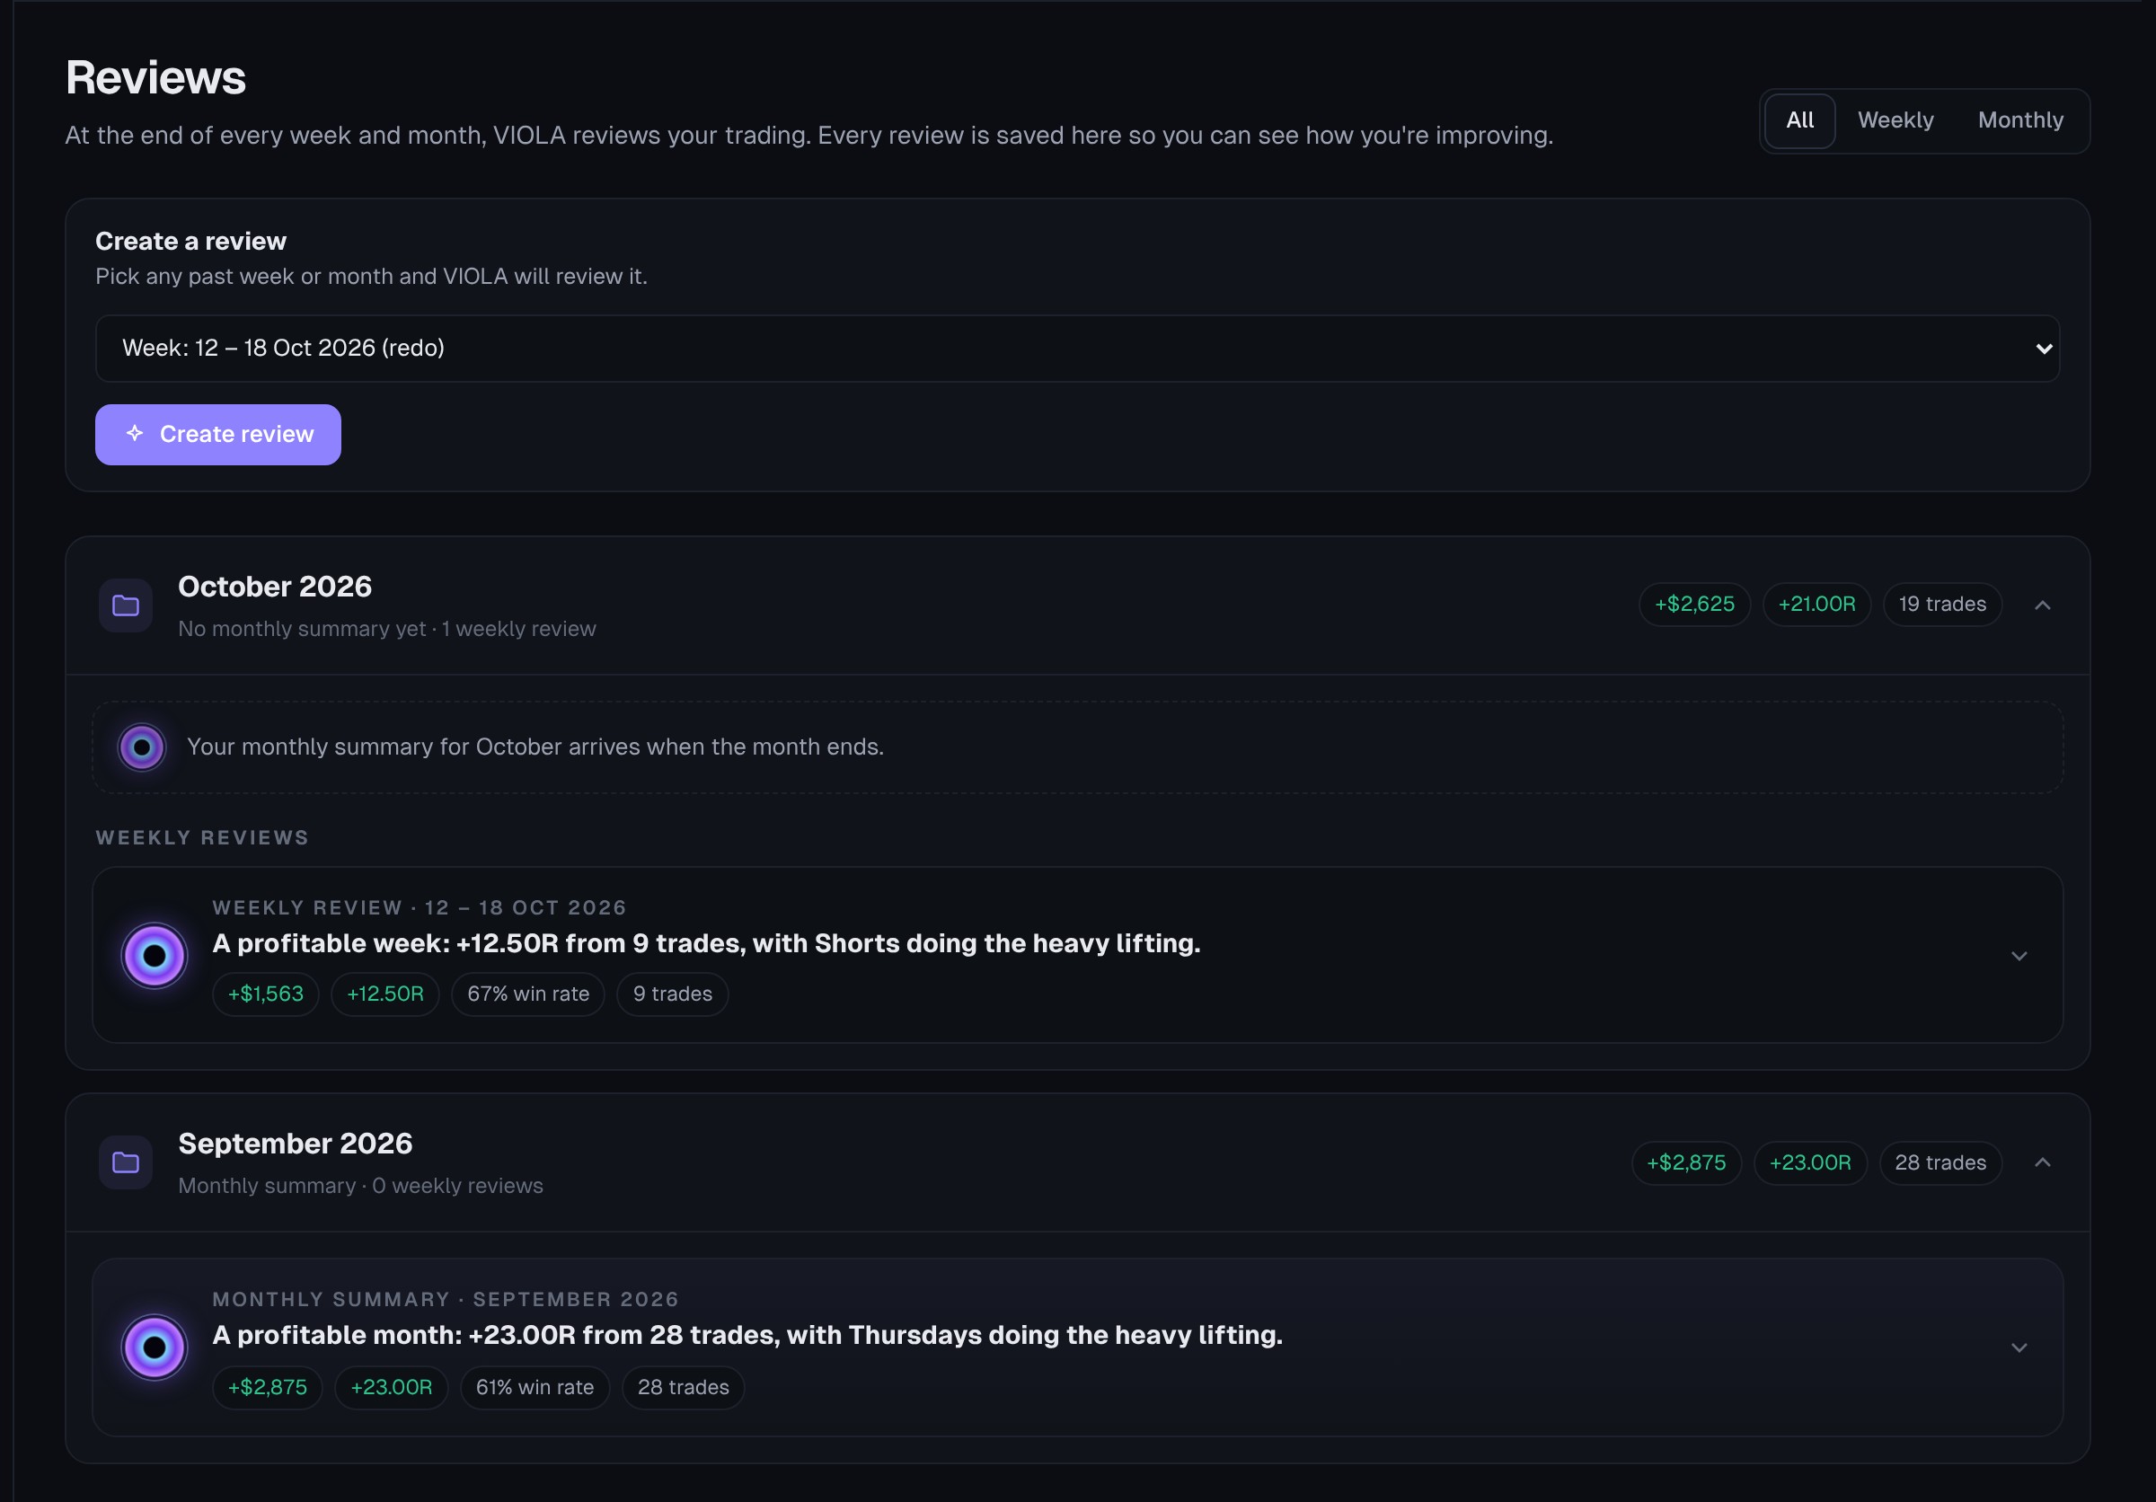
Task: Click the sparkle icon on Create review
Action: [136, 434]
